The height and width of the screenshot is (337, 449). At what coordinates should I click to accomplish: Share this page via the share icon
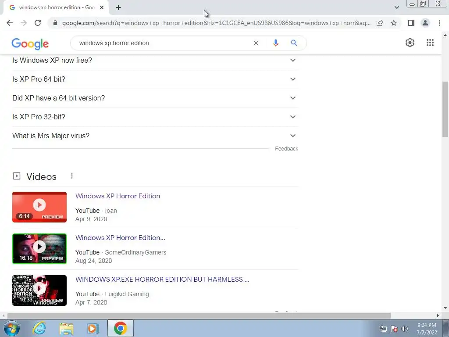pyautogui.click(x=380, y=23)
